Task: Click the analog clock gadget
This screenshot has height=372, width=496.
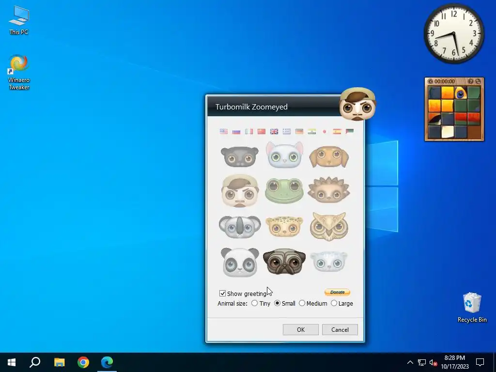Action: click(453, 33)
